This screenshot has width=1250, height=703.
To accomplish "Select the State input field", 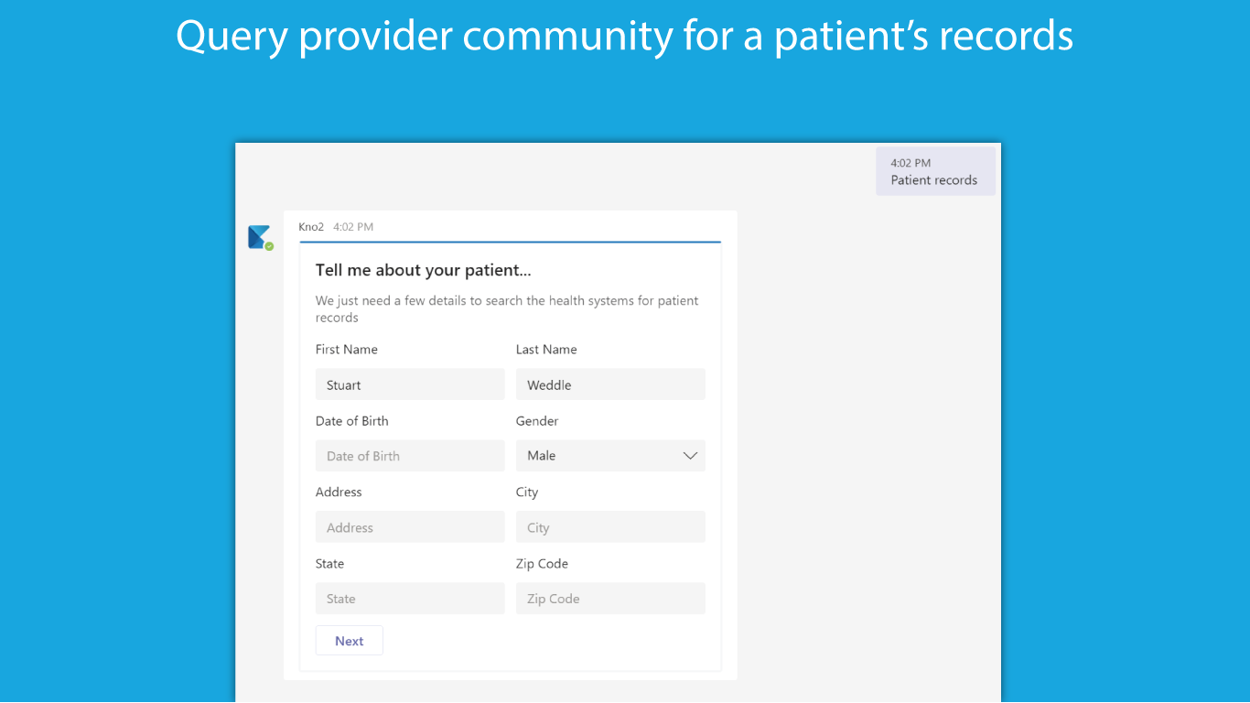I will click(410, 599).
